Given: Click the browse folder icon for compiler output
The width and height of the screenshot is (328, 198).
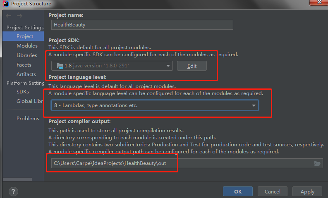Looking at the screenshot, I should pos(317,163).
